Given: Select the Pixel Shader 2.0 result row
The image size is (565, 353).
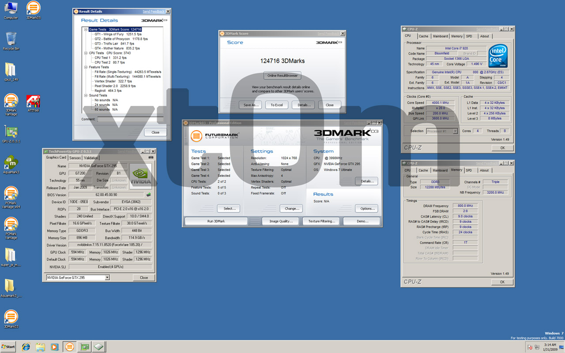Looking at the screenshot, I should (115, 86).
